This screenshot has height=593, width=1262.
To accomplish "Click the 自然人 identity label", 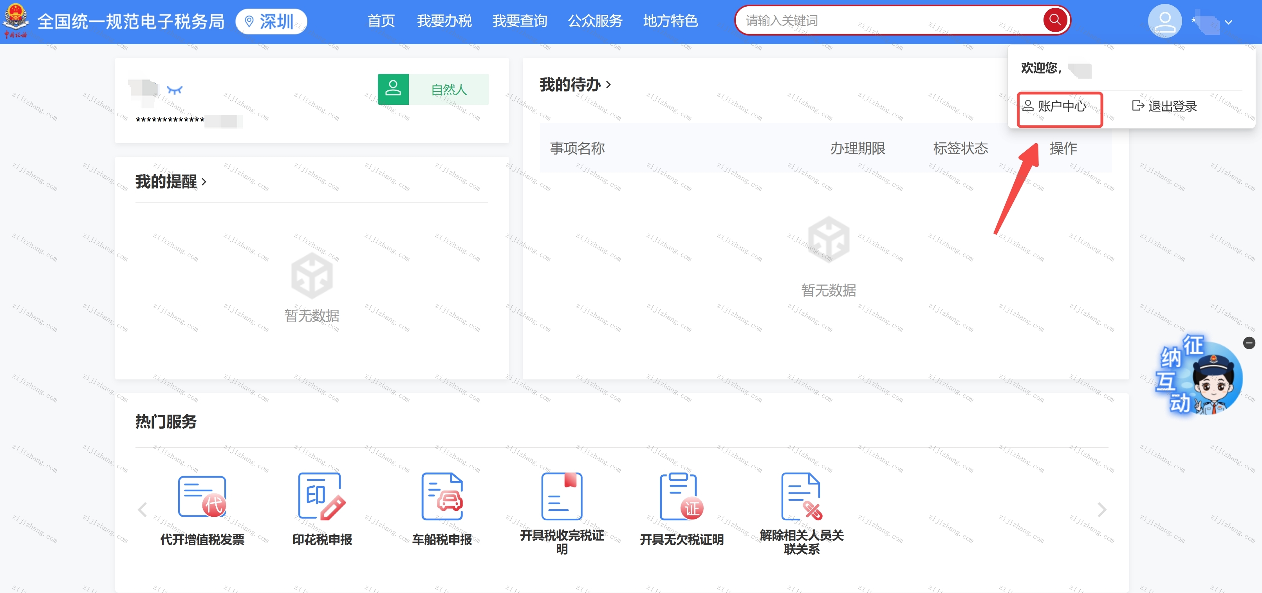I will tap(449, 90).
